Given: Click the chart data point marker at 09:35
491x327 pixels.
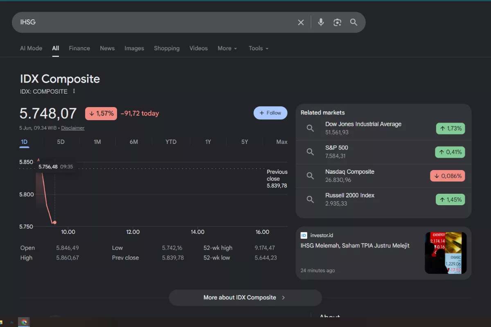Looking at the screenshot, I should coord(55,222).
